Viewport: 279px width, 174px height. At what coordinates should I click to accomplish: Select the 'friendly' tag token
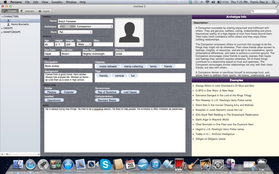(103, 76)
